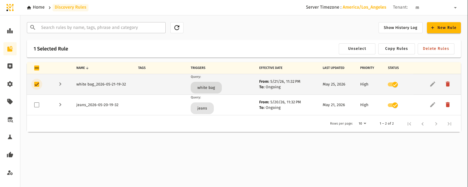Click the Delete Rules button

click(x=436, y=49)
